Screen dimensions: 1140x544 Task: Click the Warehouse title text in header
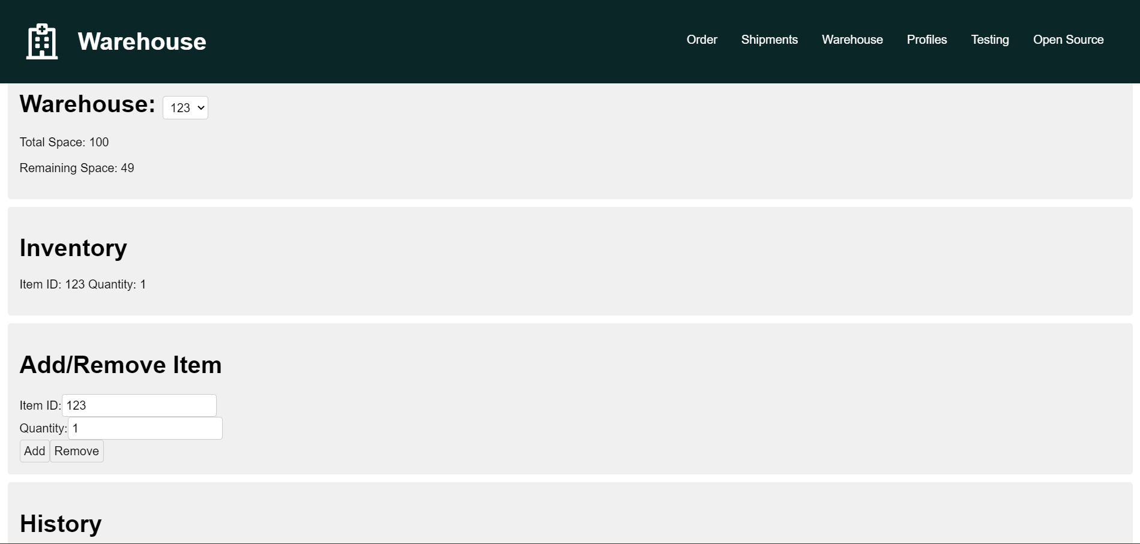pos(142,41)
